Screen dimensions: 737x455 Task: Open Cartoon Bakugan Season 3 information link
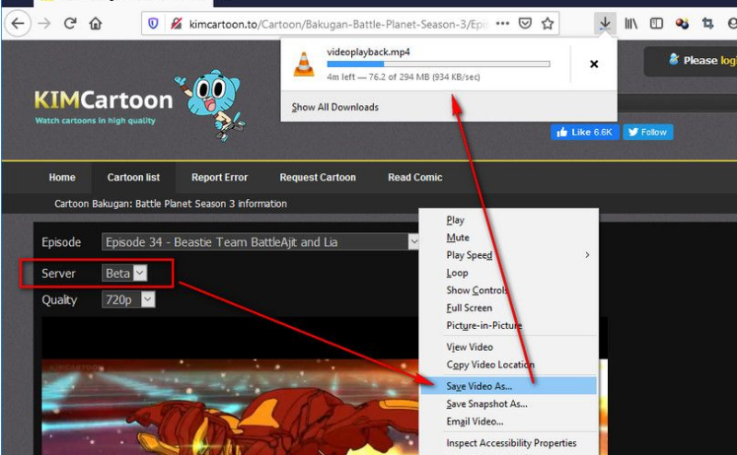point(170,204)
